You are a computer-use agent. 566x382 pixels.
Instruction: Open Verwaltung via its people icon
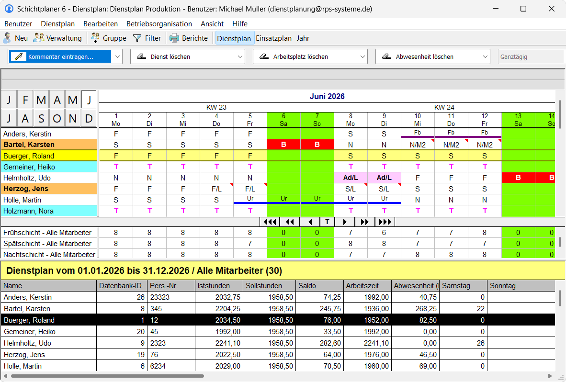click(x=38, y=38)
